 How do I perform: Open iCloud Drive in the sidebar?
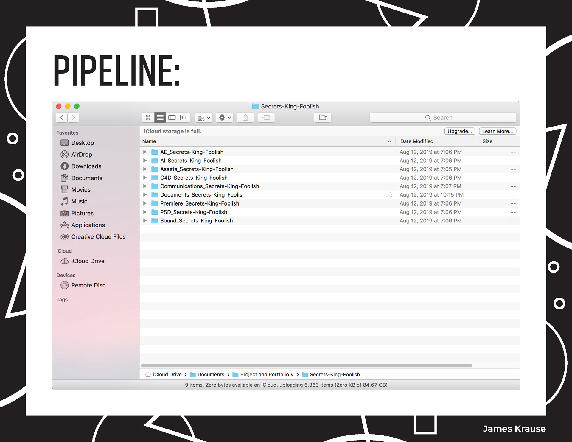tap(88, 261)
